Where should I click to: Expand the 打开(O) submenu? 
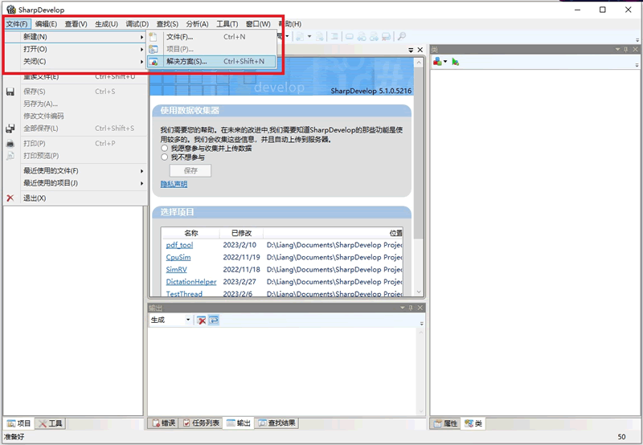[x=142, y=49]
